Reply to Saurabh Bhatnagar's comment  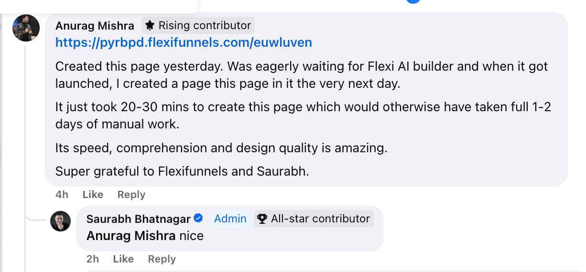pos(162,259)
